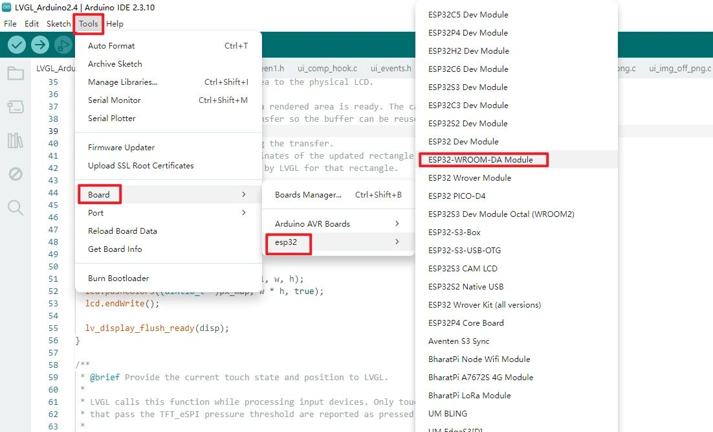Select ESP32P4 Dev Module board
713x432 pixels.
(x=517, y=33)
